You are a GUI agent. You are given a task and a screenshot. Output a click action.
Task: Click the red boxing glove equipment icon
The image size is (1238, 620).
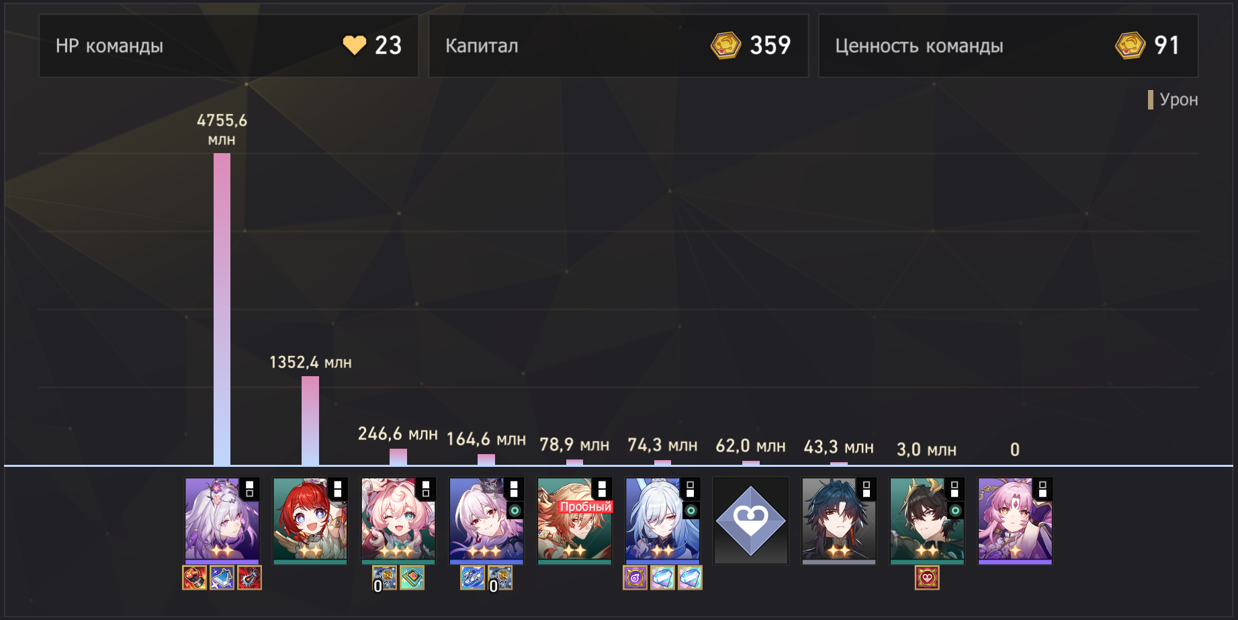point(195,578)
